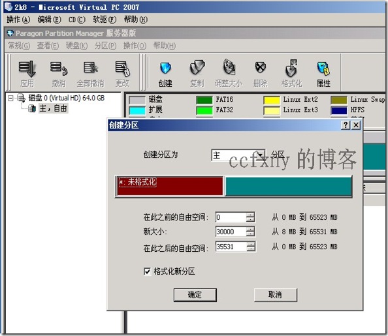
Task: Increase the 新大小 spinner value
Action: tap(250, 229)
